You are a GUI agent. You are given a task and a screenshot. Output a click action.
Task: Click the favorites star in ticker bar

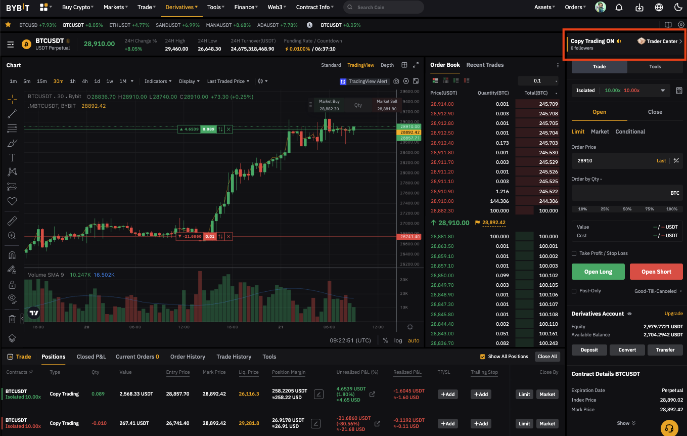(8, 24)
